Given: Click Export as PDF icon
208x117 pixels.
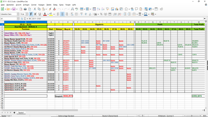Looking at the screenshot, I should pos(21,9).
